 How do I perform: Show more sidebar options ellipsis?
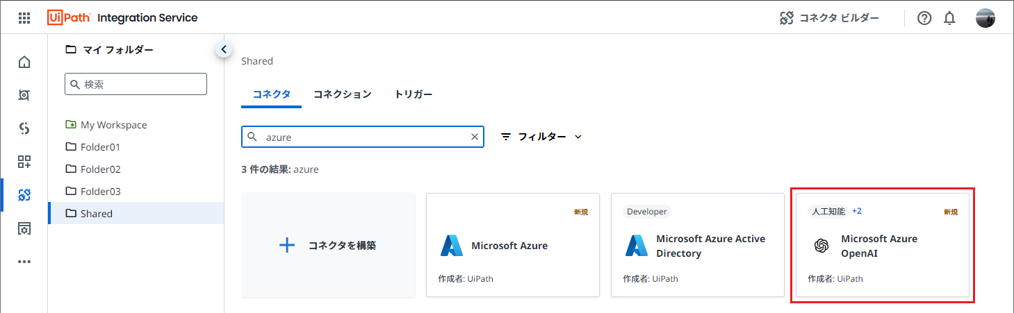click(24, 262)
